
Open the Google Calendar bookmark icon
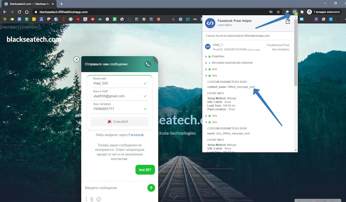[41, 19]
